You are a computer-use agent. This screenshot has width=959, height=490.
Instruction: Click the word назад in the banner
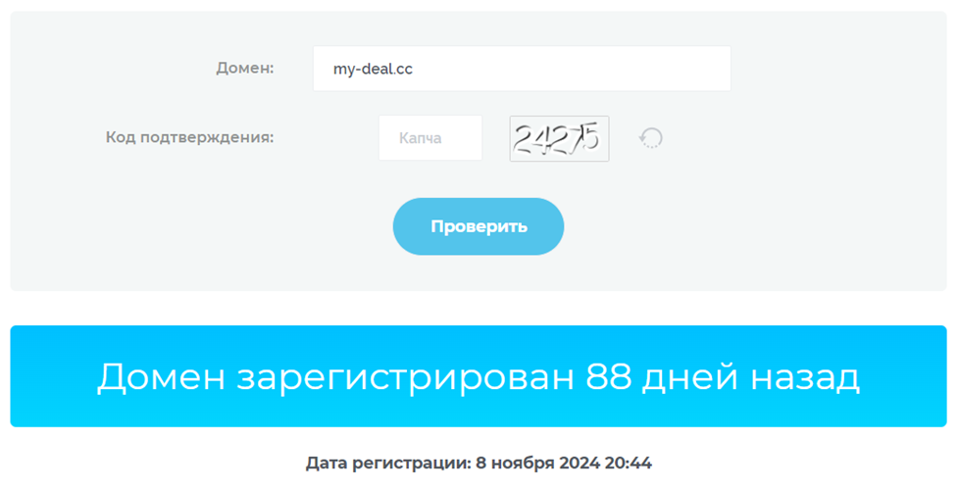click(x=805, y=377)
